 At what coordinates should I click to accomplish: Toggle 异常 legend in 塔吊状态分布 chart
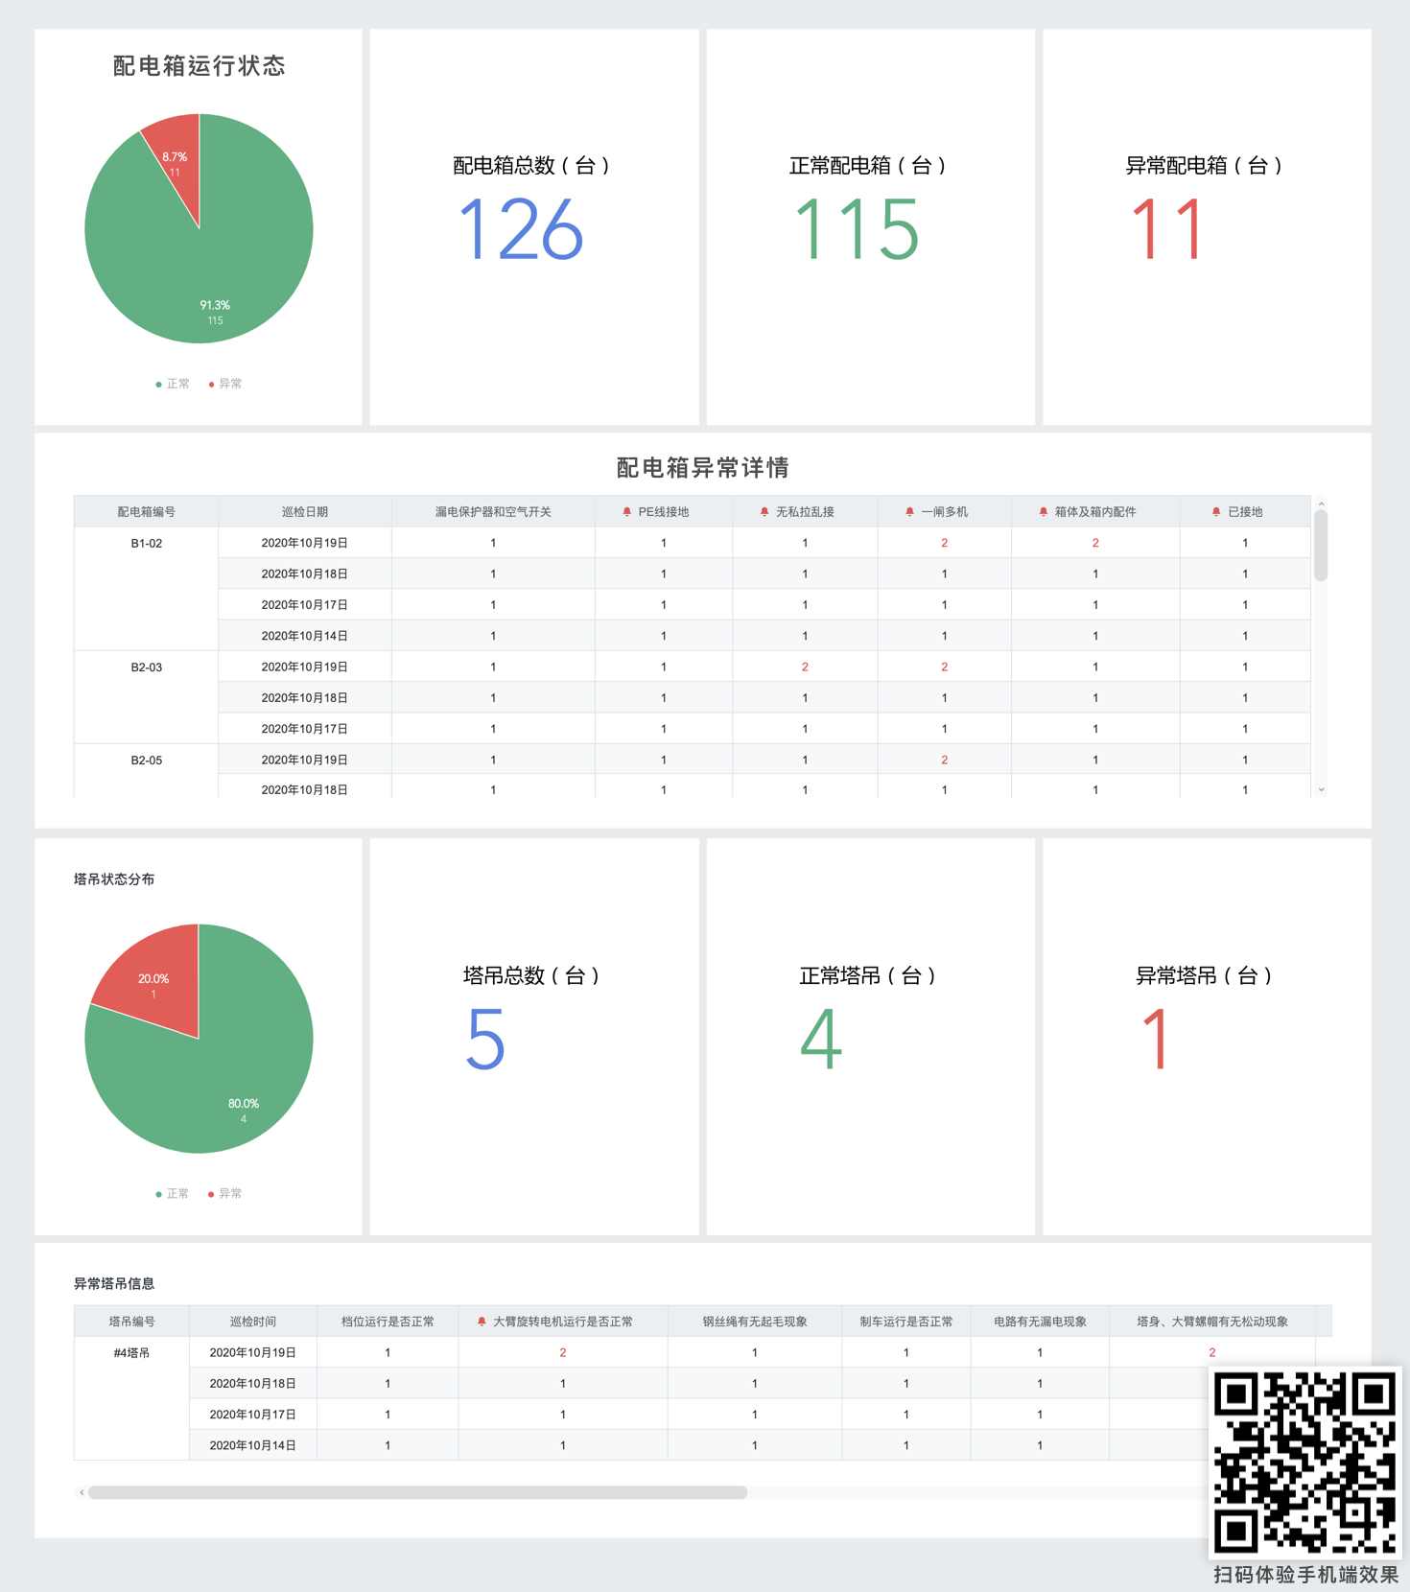coord(225,1194)
